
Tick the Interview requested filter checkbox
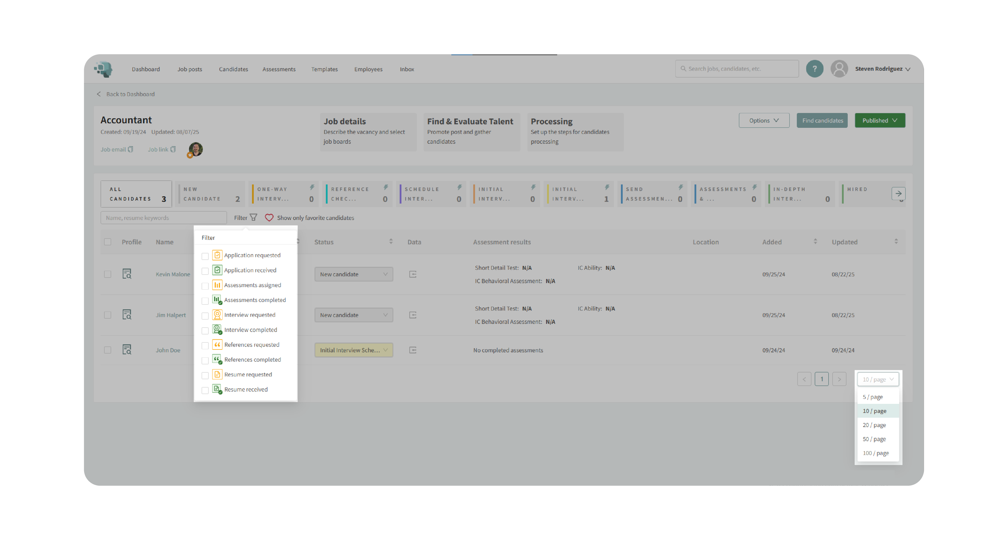point(205,316)
